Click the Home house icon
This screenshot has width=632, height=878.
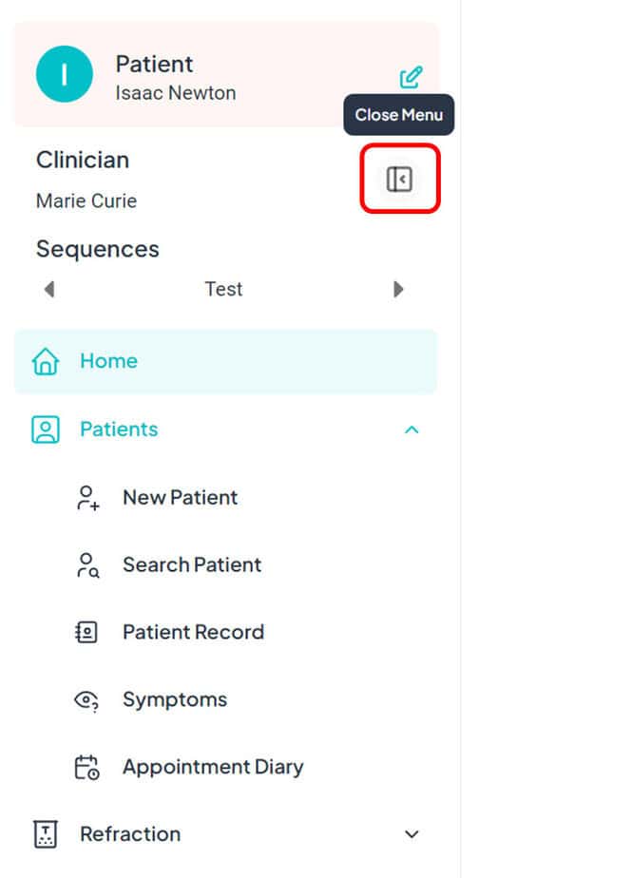point(46,362)
